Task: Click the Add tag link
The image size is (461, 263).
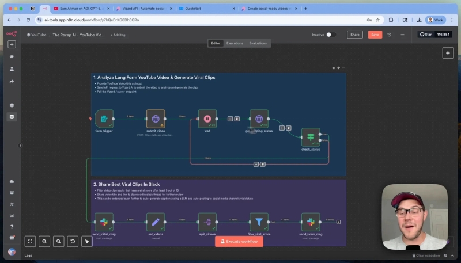Action: click(x=118, y=35)
